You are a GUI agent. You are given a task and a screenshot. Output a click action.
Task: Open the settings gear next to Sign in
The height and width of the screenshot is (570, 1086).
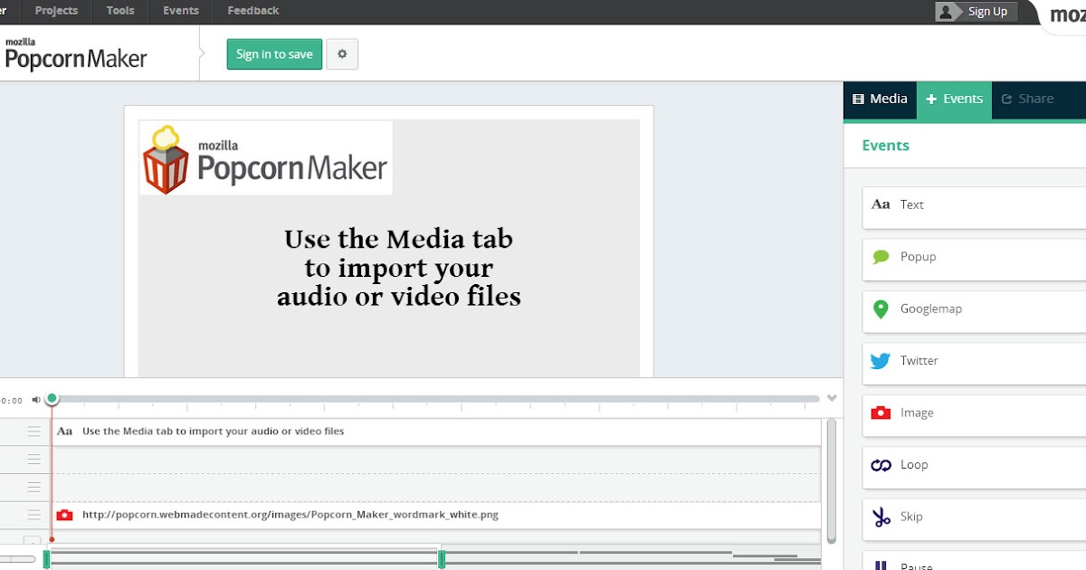pyautogui.click(x=342, y=54)
